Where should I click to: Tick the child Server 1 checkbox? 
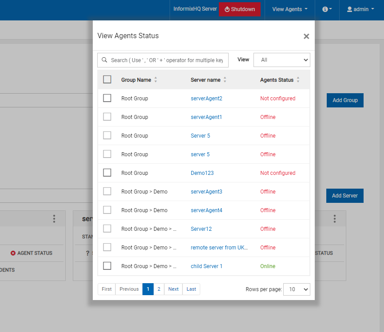click(107, 266)
